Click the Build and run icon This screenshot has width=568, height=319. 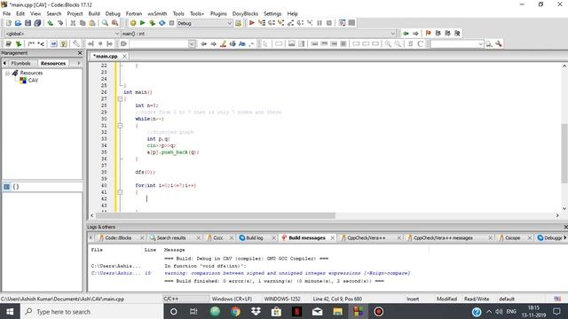click(x=152, y=23)
